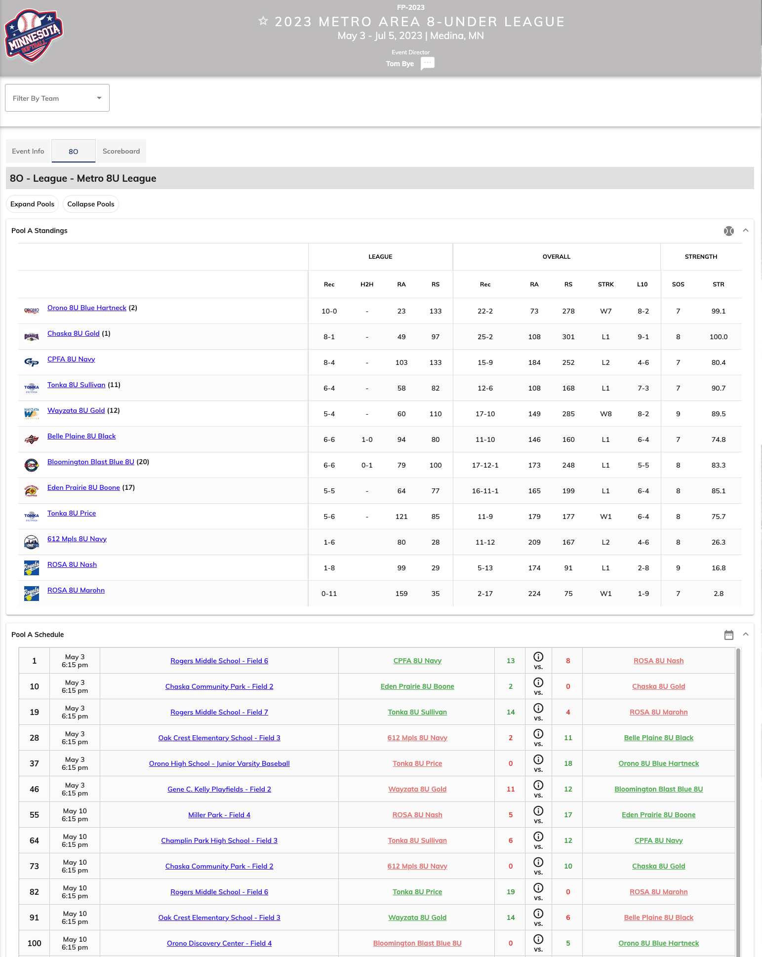Switch to the Event Info tab
This screenshot has width=762, height=957.
[x=28, y=151]
